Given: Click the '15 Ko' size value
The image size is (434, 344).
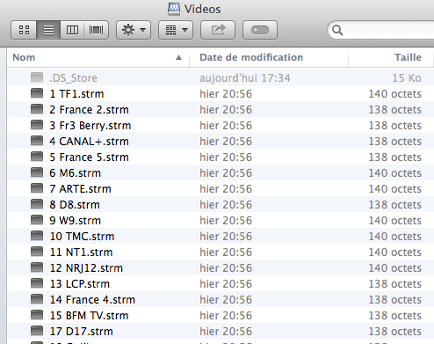Looking at the screenshot, I should tap(407, 78).
